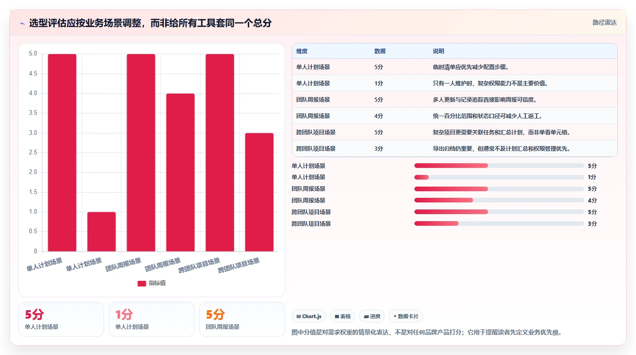Screen dimensions: 636x355
Task: Click the first 单人计划场景 chart bar, value 5
Action: 62,153
